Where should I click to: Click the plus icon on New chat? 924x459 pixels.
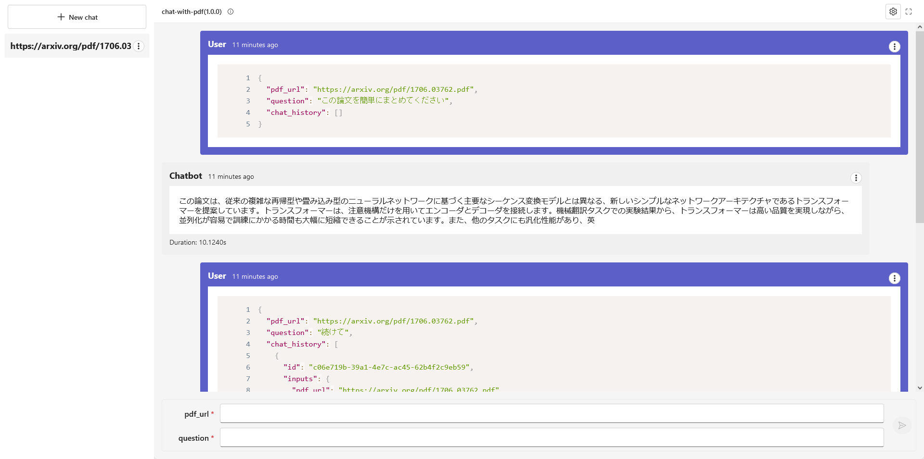click(62, 17)
